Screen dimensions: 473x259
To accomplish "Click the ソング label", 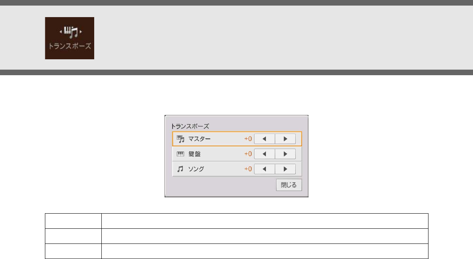I will (x=196, y=169).
